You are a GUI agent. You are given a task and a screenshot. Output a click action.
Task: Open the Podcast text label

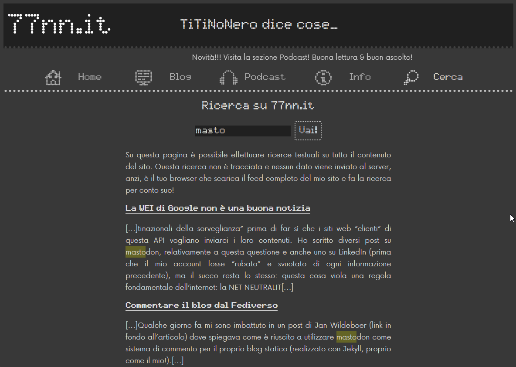pyautogui.click(x=265, y=77)
